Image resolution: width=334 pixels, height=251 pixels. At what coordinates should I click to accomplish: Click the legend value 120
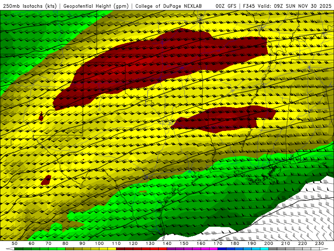click(x=133, y=243)
